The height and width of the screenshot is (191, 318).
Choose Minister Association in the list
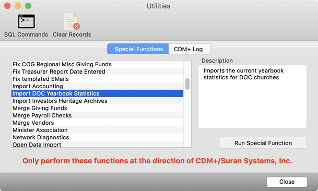point(97,130)
